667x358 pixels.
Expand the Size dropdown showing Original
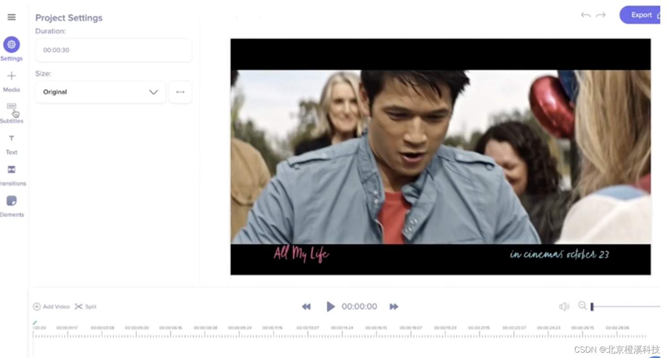click(x=101, y=92)
